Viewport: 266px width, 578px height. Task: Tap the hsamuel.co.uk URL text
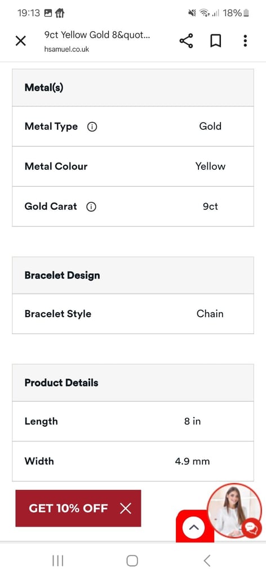[x=66, y=50]
